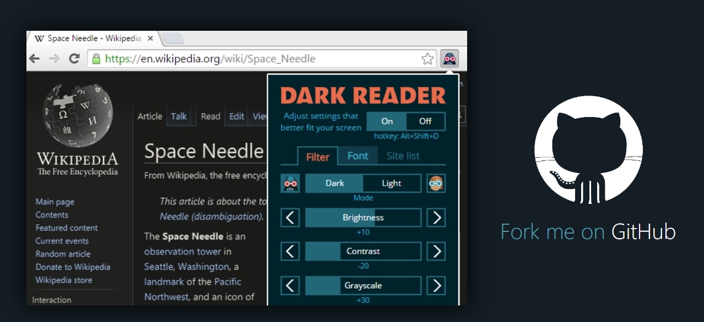704x322 pixels.
Task: Select Light mode in the filter
Action: pyautogui.click(x=392, y=184)
